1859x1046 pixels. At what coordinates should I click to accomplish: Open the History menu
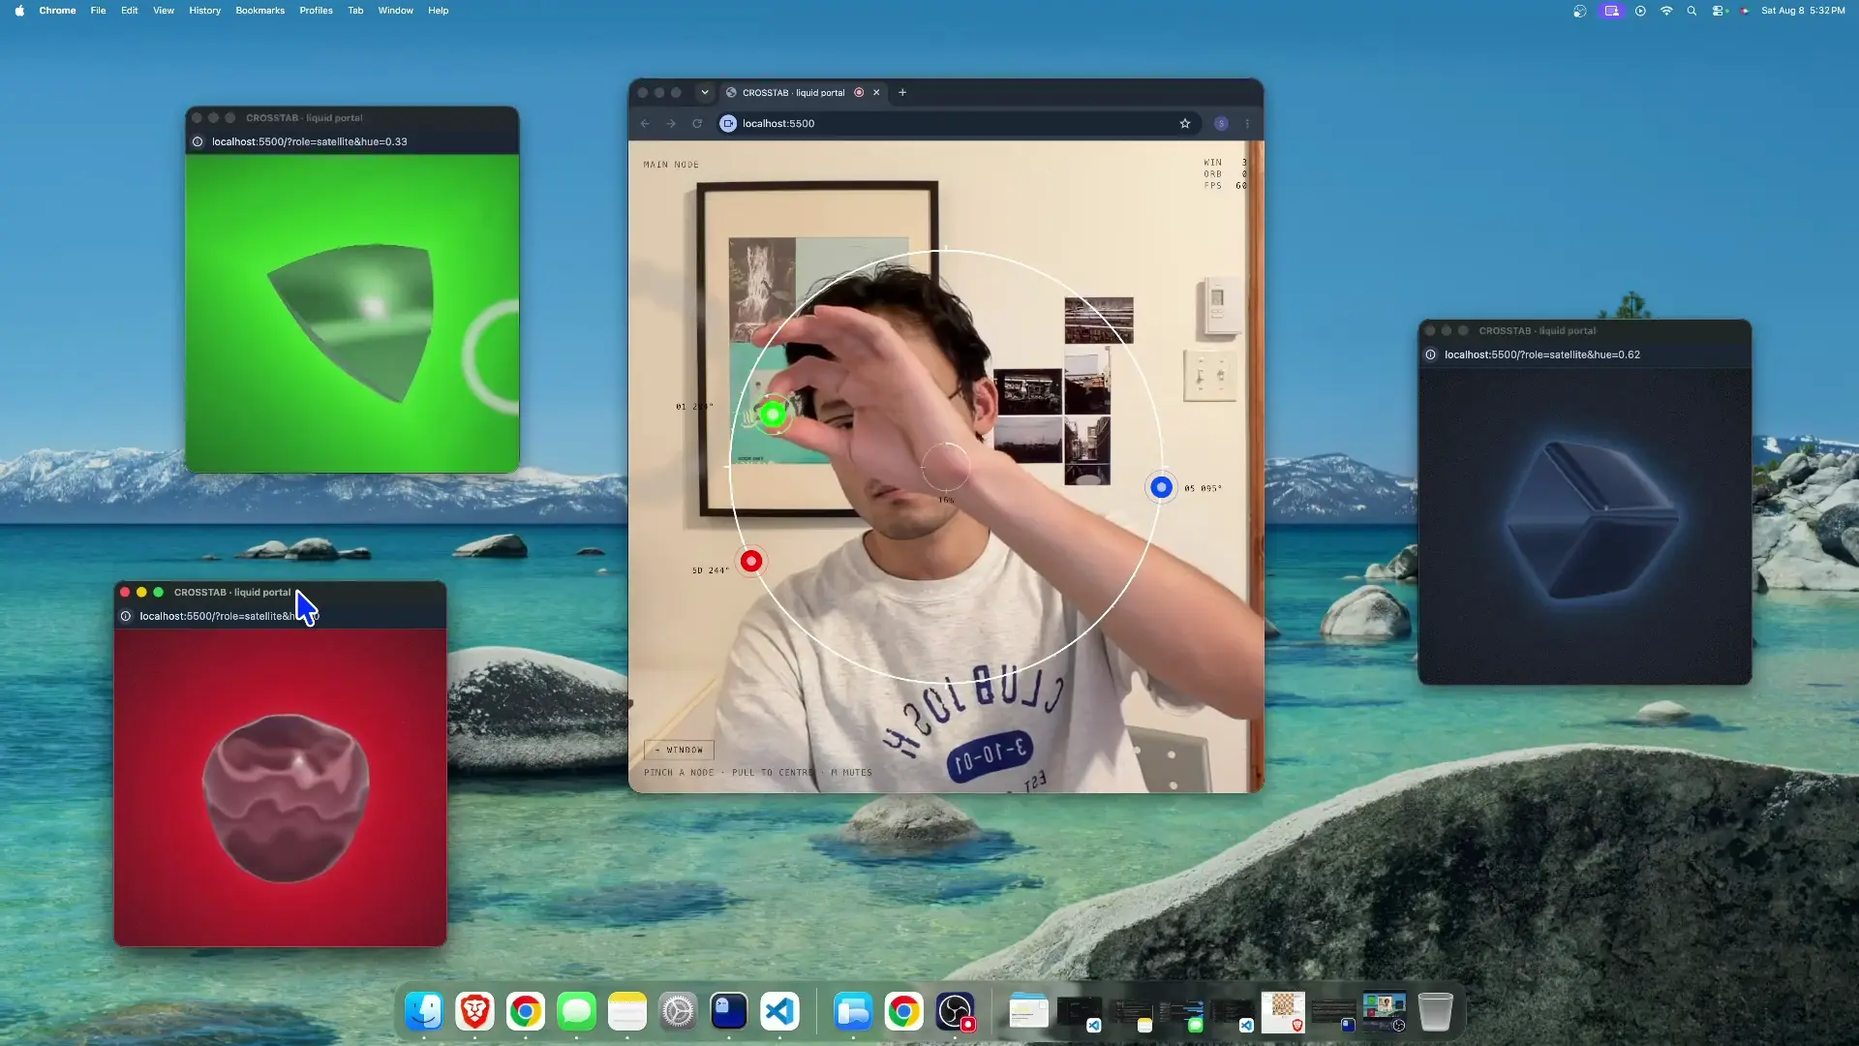point(205,11)
